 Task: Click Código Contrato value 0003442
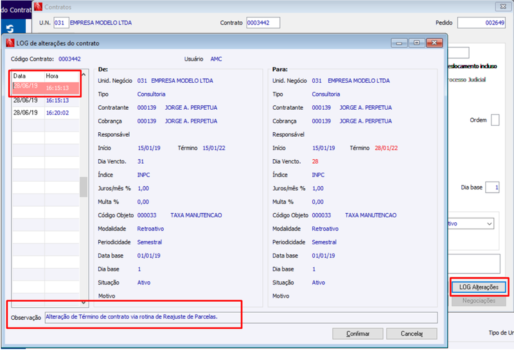[x=69, y=59]
